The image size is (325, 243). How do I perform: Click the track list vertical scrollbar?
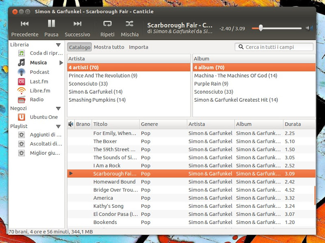coord(315,196)
